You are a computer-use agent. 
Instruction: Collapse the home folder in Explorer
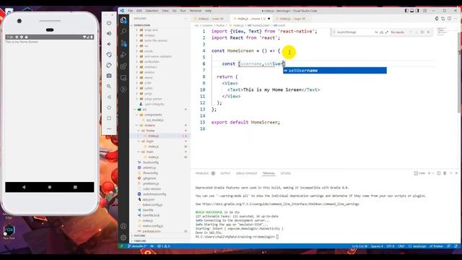point(160,131)
